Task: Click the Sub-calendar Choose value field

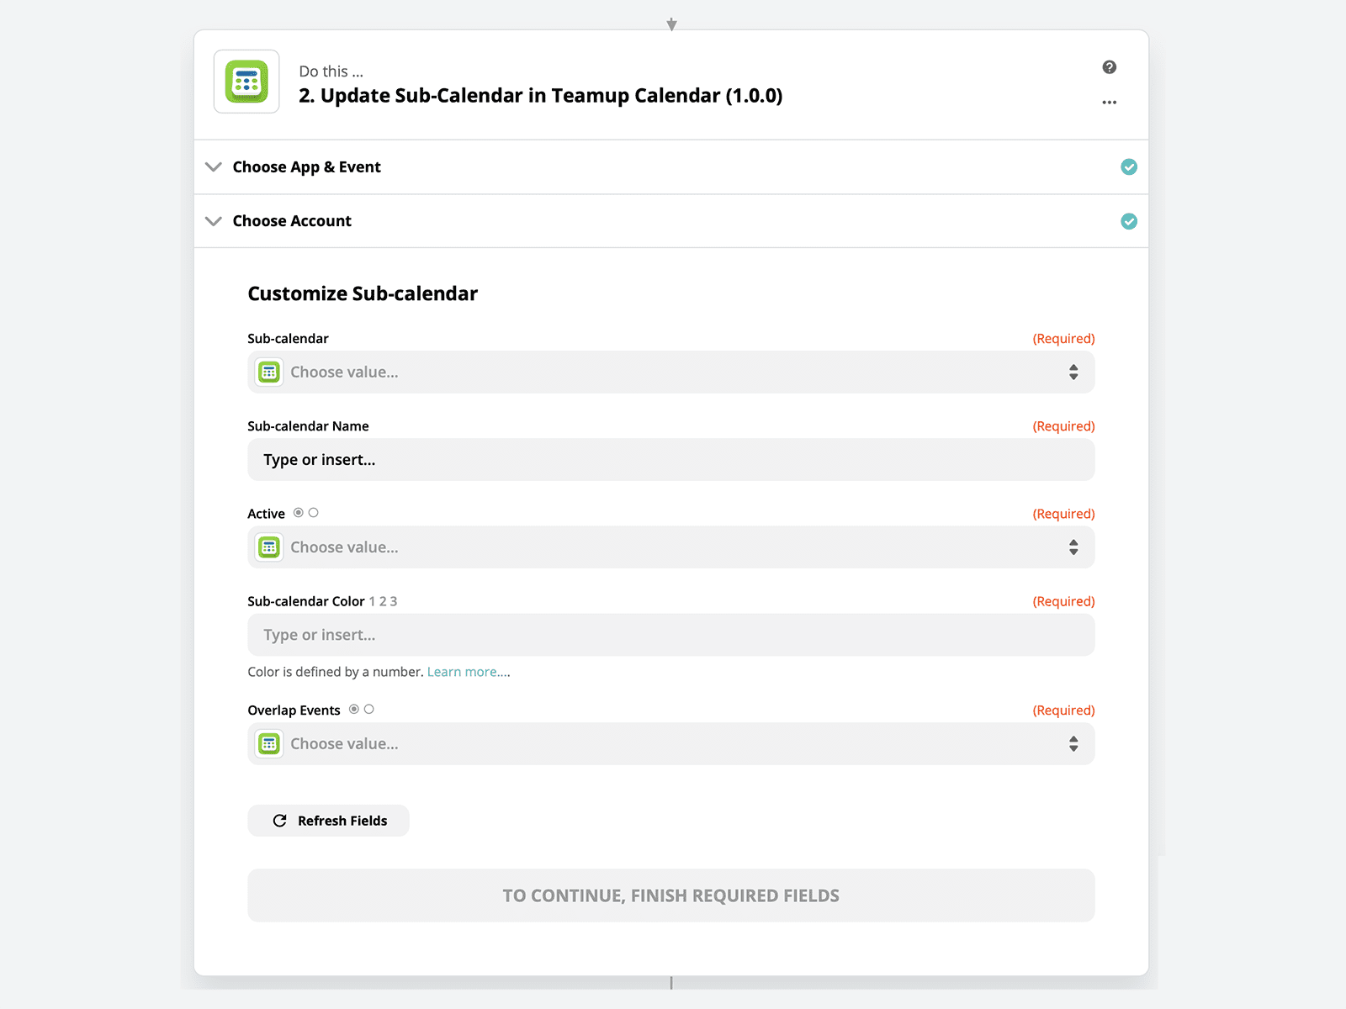Action: [671, 372]
